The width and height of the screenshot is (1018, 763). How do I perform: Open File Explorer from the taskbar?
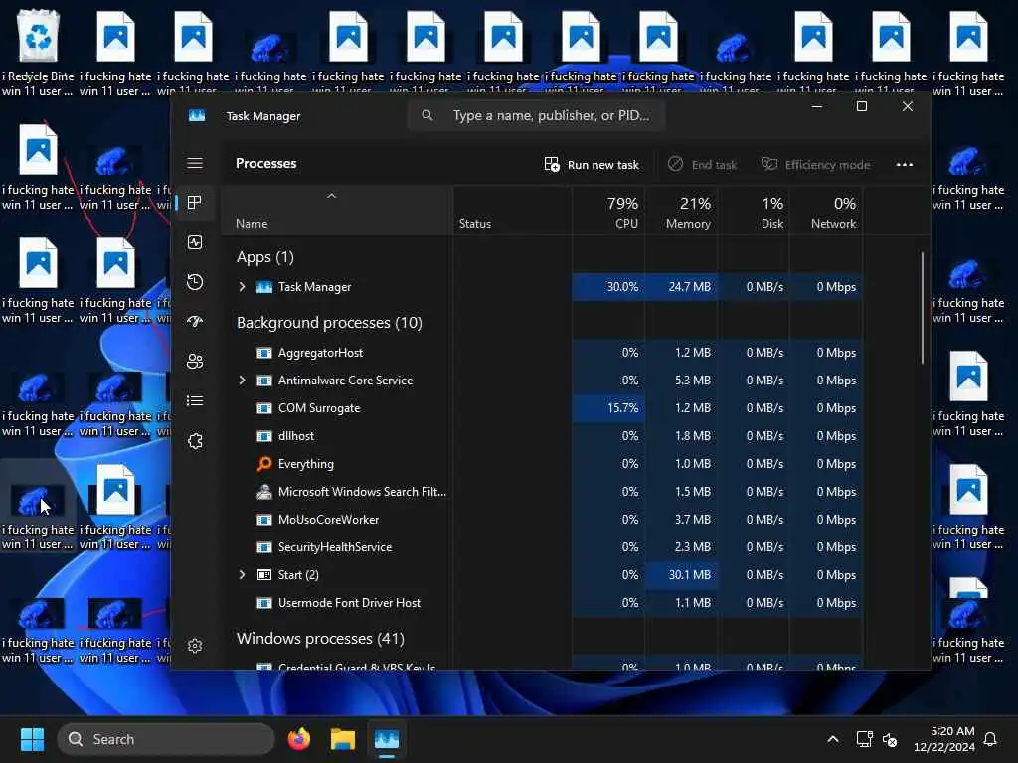click(343, 739)
